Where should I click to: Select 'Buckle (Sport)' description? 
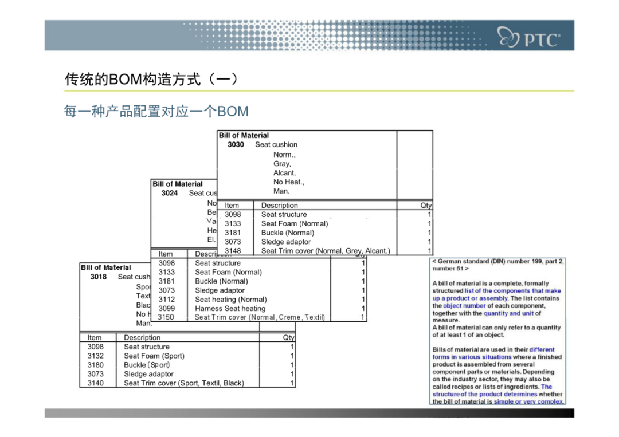point(147,364)
